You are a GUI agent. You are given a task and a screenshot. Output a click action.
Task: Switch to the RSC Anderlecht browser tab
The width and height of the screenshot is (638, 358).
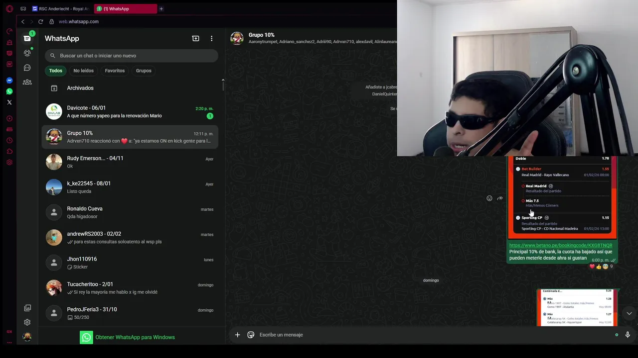point(60,8)
